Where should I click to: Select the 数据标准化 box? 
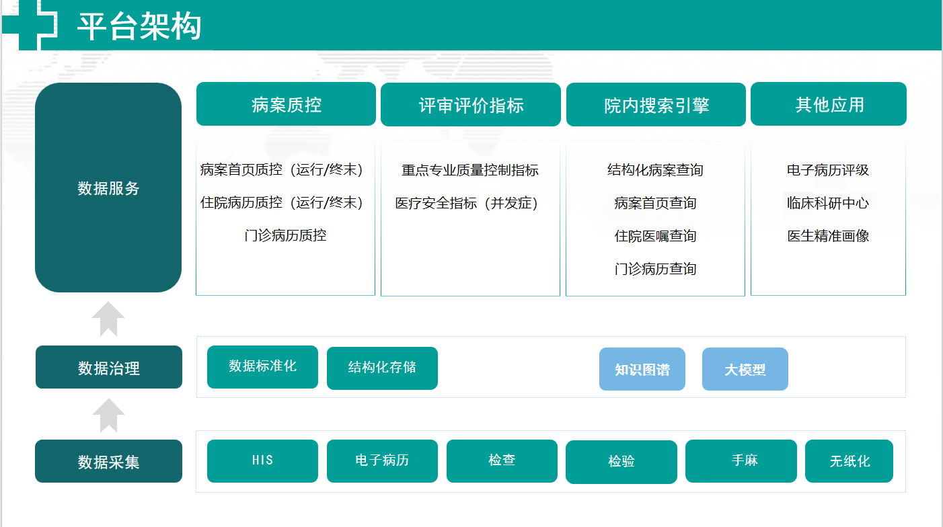point(262,367)
